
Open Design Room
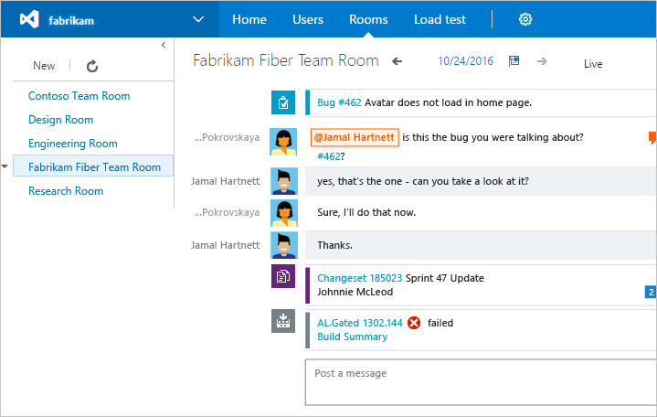coord(60,120)
